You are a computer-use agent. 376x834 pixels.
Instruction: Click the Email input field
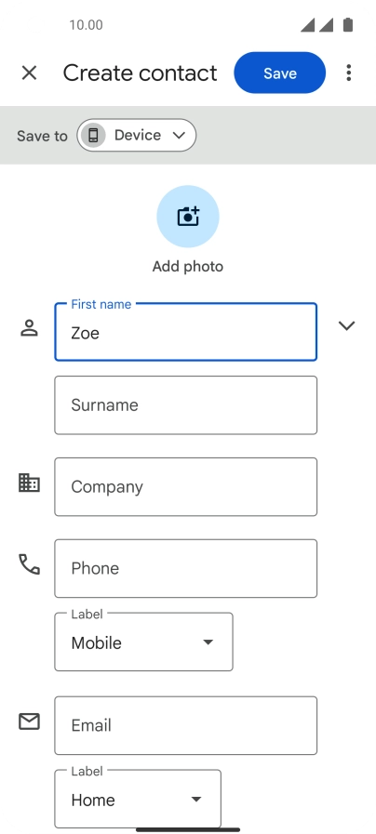tap(186, 725)
